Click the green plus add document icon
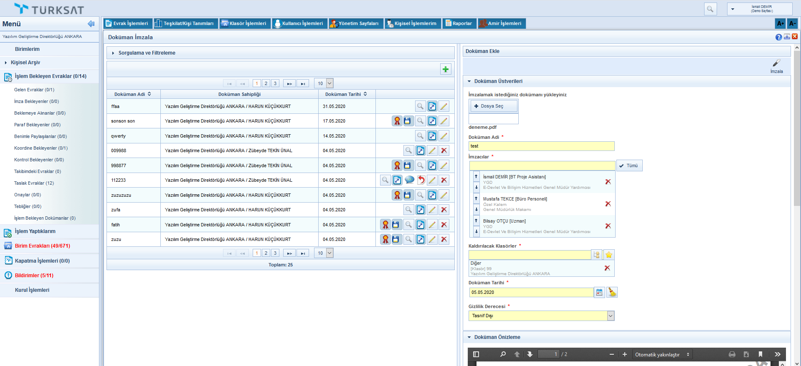Screen dimensions: 801x366 coord(446,69)
